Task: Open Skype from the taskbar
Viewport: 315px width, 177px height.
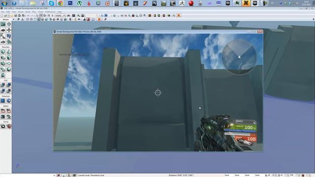Action: tap(51, 3)
